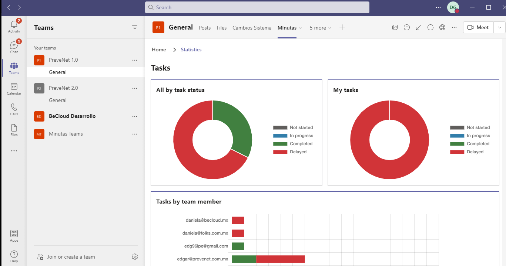The image size is (506, 266).
Task: Click the green Completed donut segment
Action: tap(241, 127)
